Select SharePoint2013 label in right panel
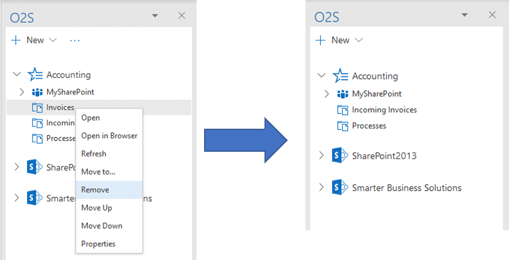509x260 pixels. pyautogui.click(x=384, y=156)
